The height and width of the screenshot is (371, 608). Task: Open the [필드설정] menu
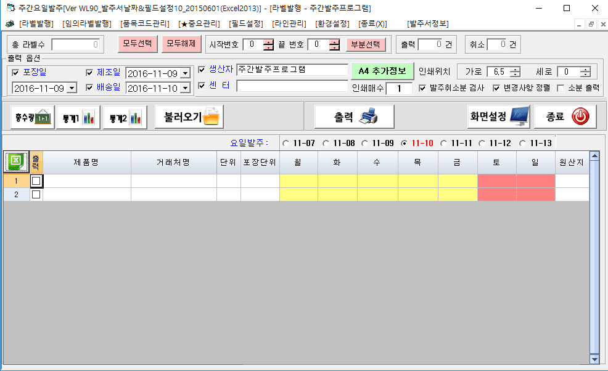pos(245,23)
